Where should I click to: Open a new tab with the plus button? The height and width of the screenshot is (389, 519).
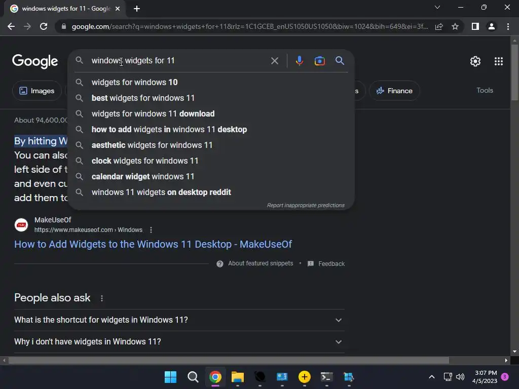pos(137,9)
